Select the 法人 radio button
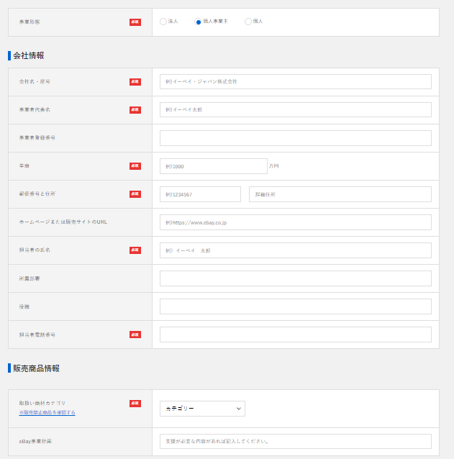 click(x=163, y=22)
